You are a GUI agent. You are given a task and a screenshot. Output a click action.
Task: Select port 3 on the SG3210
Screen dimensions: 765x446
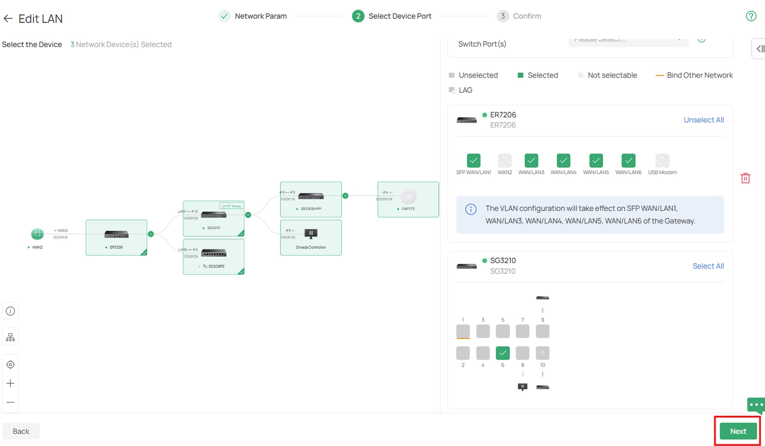pos(483,331)
